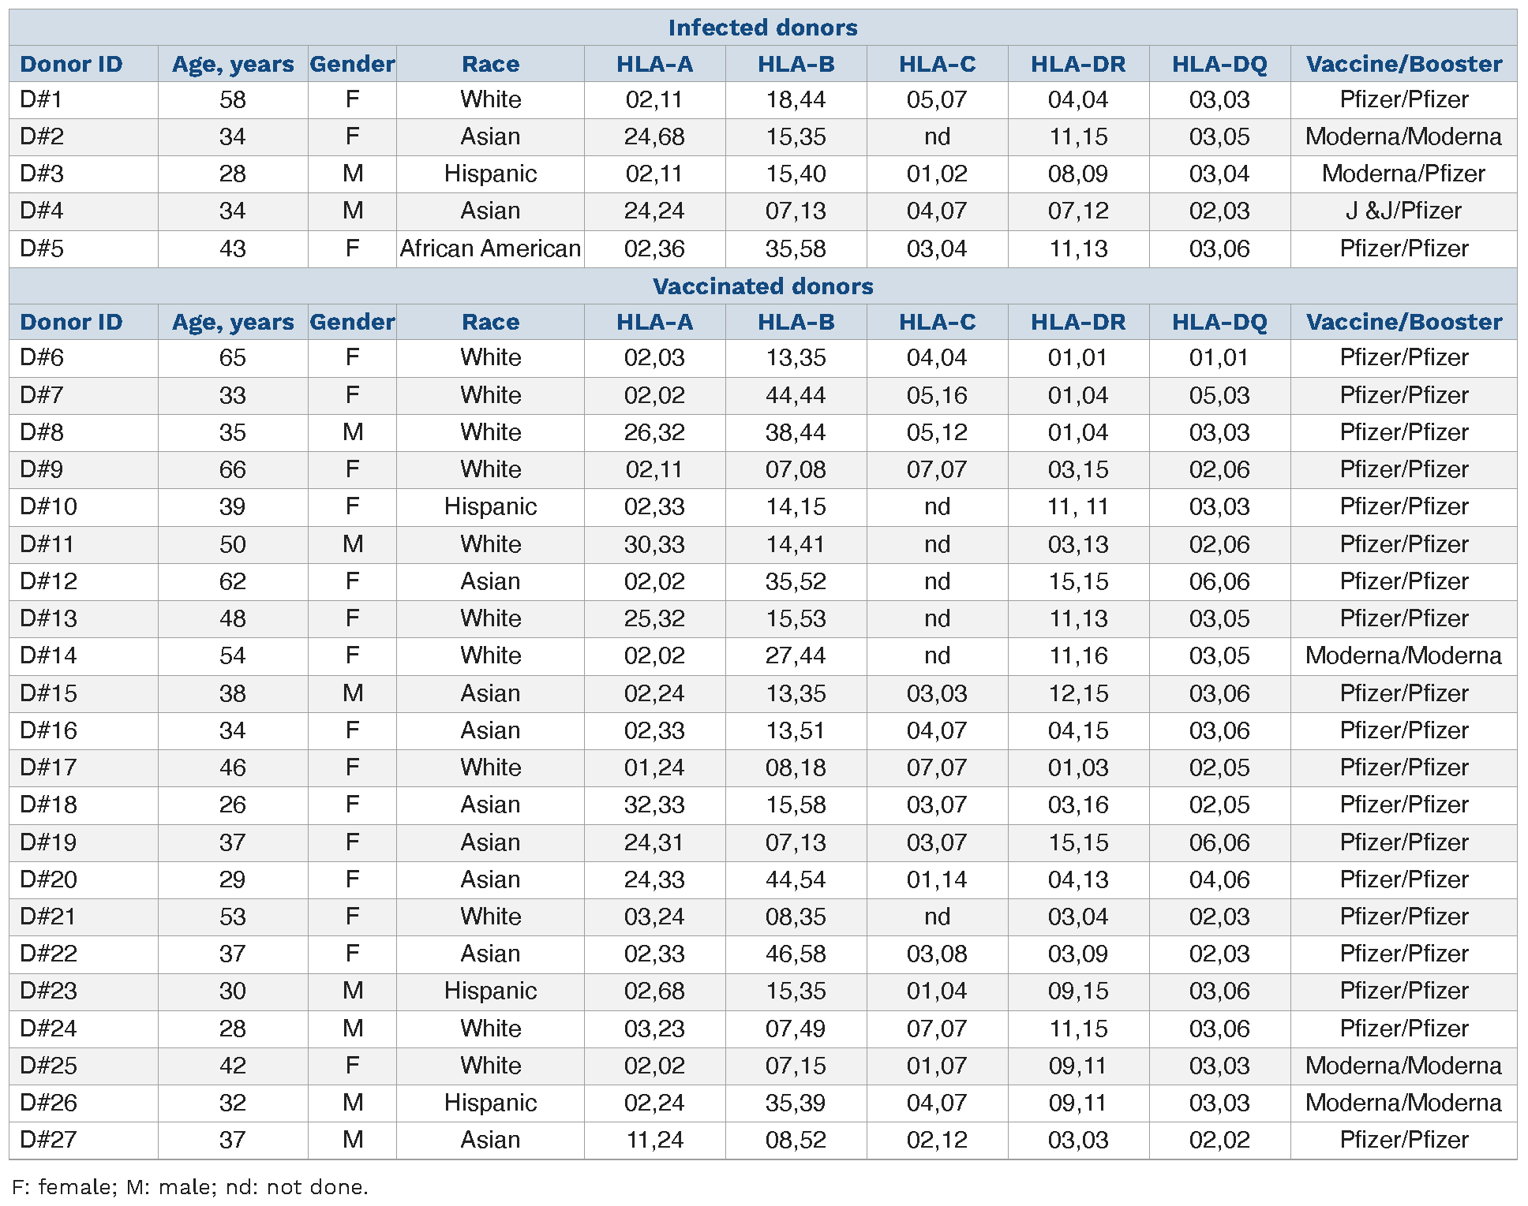Image resolution: width=1528 pixels, height=1206 pixels.
Task: Select the D#17 HLA-B value "08,18"
Action: (x=796, y=767)
